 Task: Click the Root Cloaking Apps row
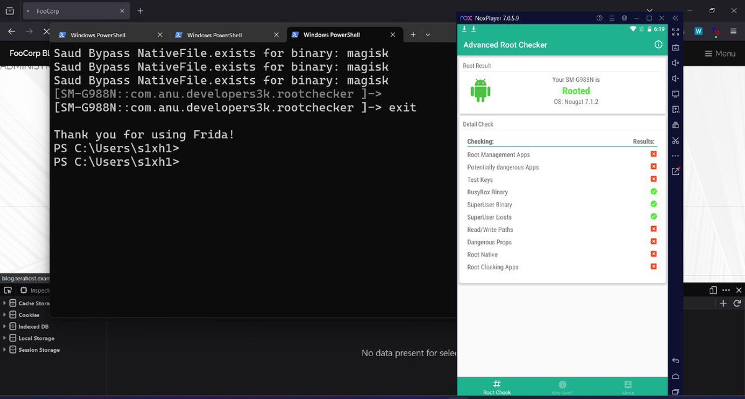point(562,267)
